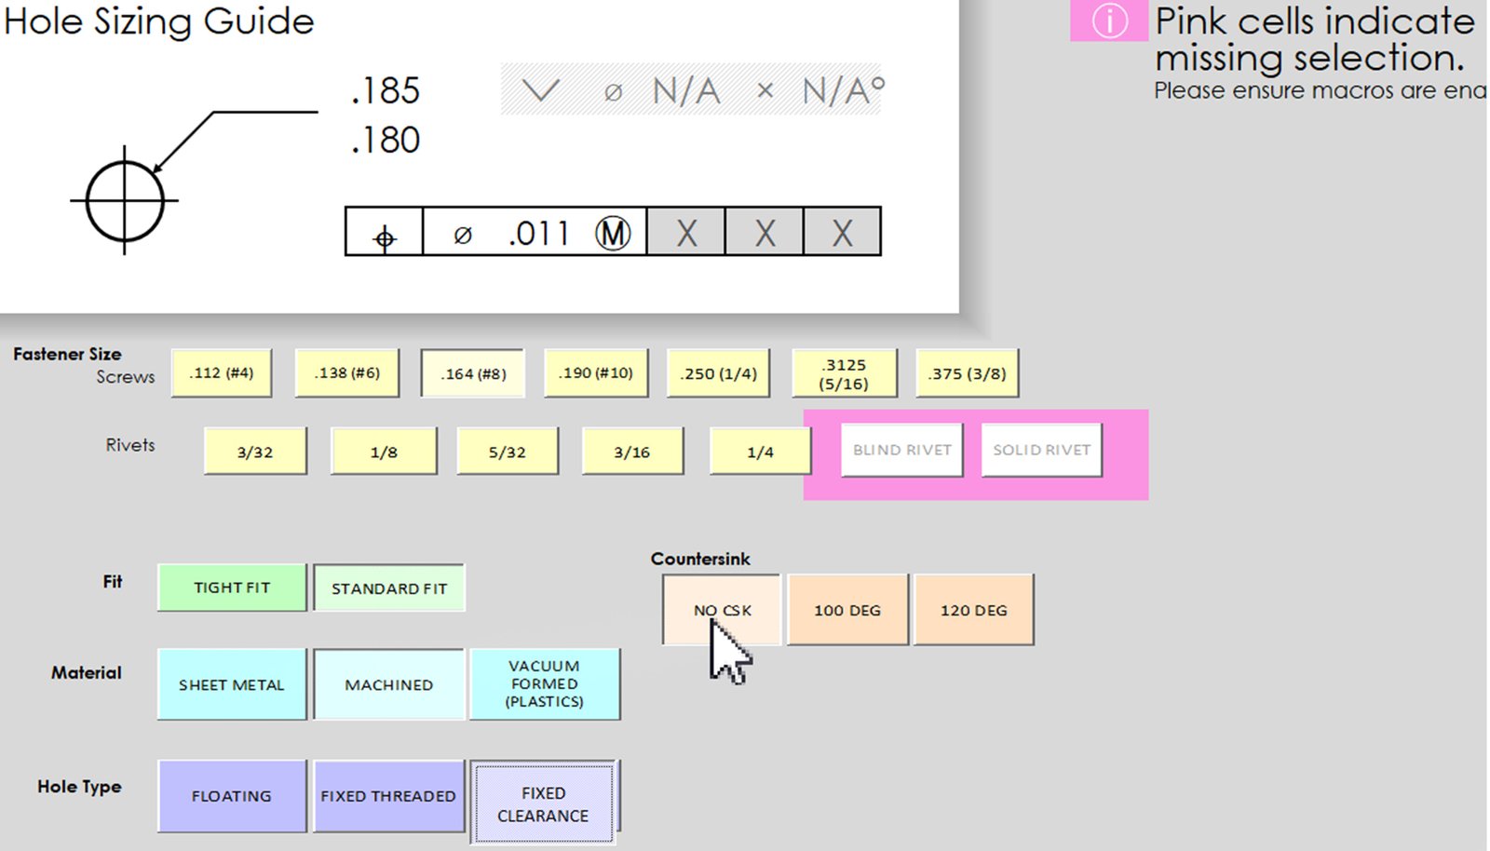The height and width of the screenshot is (851, 1490).
Task: Select the .190 (#10) screw size
Action: click(x=596, y=373)
